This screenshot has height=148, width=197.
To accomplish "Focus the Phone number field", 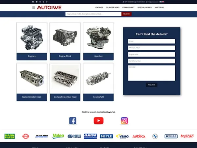I will (x=152, y=48).
